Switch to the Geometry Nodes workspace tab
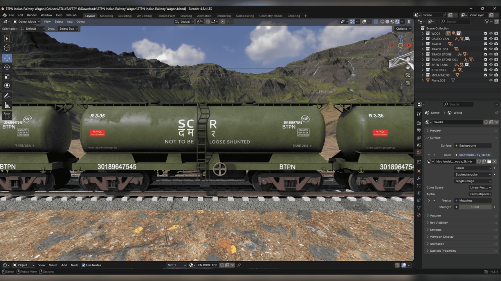 (x=270, y=16)
